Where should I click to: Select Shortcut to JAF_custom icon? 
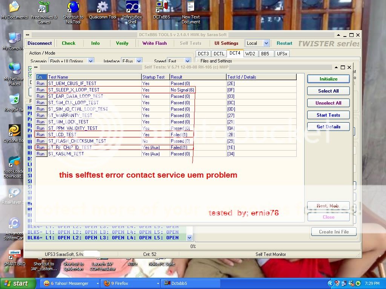point(44,264)
